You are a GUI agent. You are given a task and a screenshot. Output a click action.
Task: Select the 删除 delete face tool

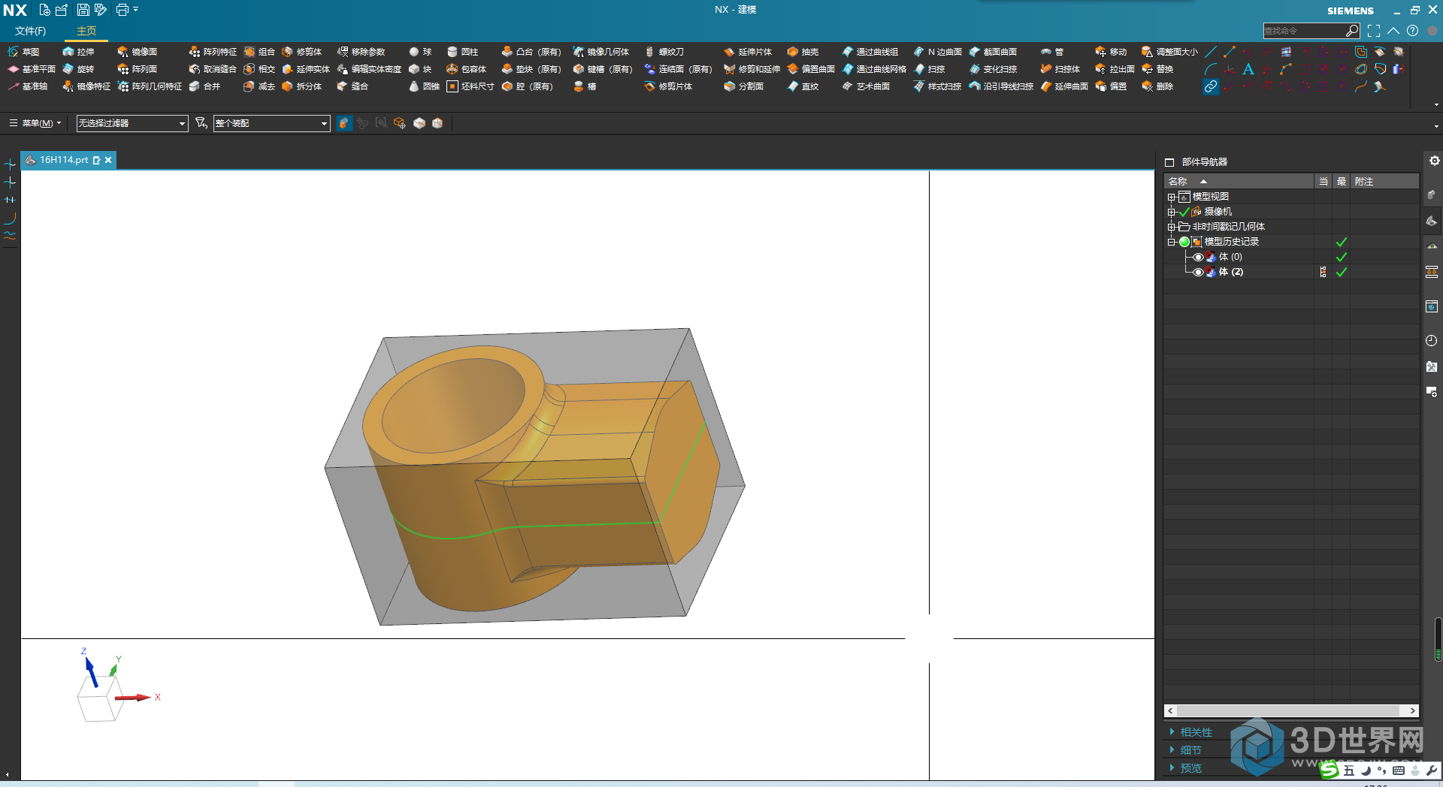tap(1157, 86)
